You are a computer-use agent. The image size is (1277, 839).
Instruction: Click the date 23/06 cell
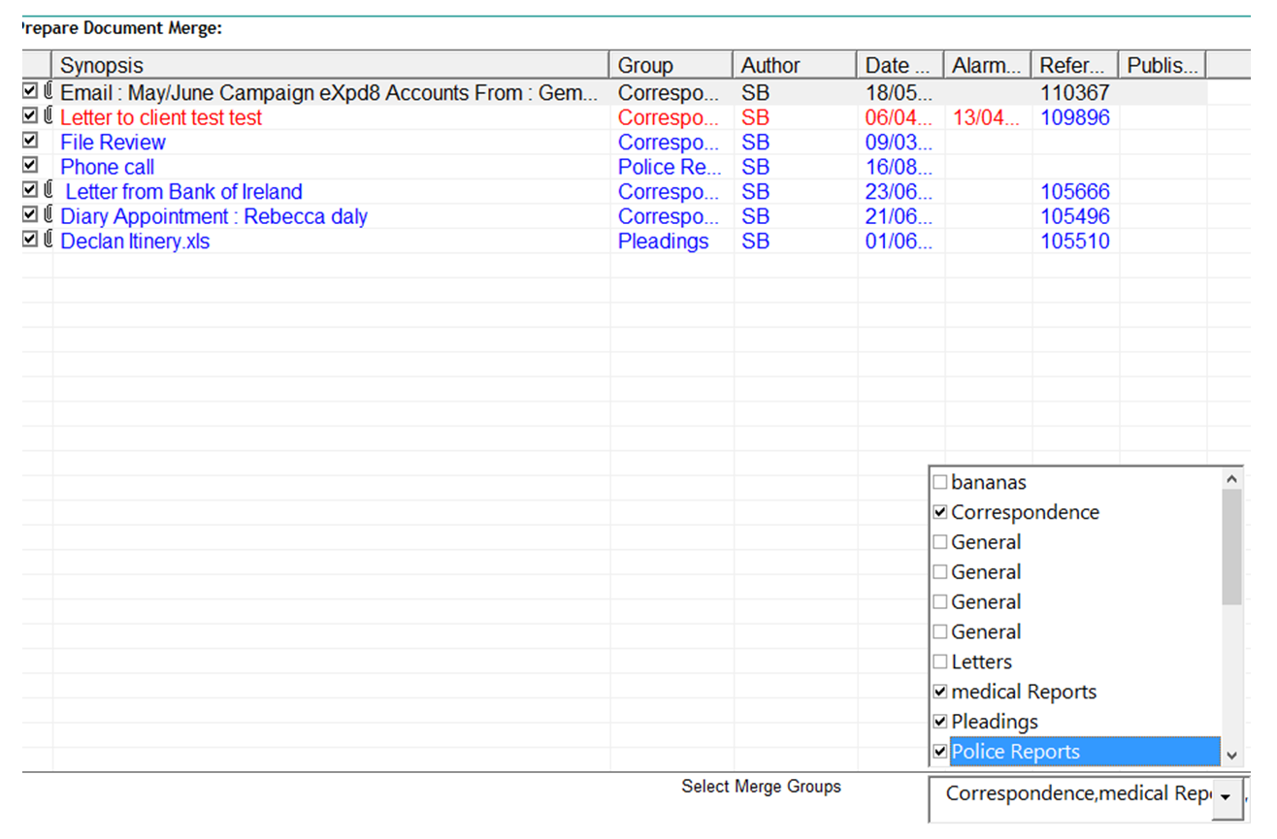(898, 191)
